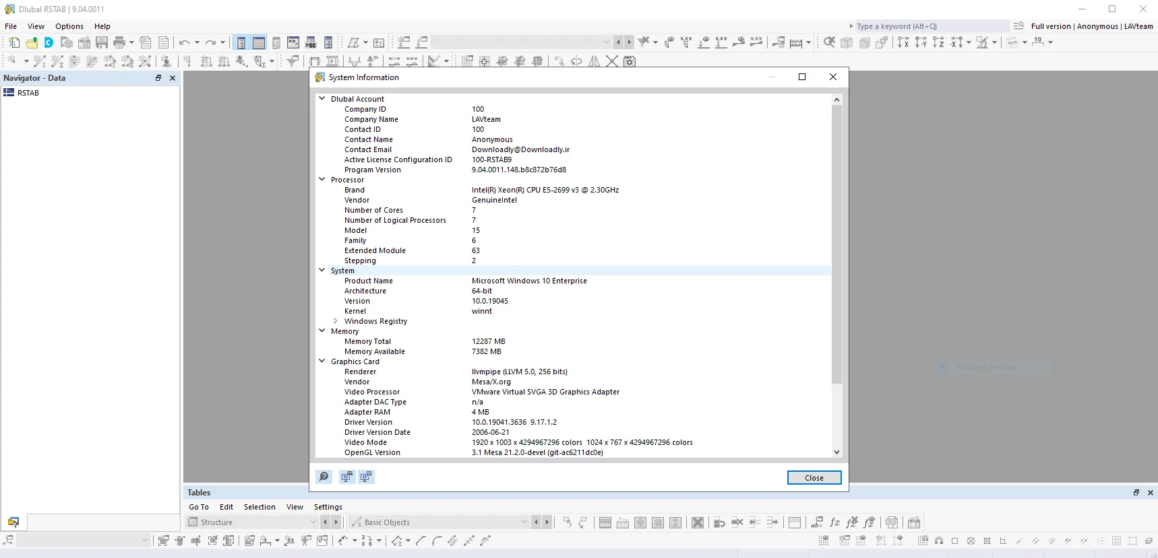Image resolution: width=1158 pixels, height=558 pixels.
Task: Collapse the System section
Action: pos(322,270)
